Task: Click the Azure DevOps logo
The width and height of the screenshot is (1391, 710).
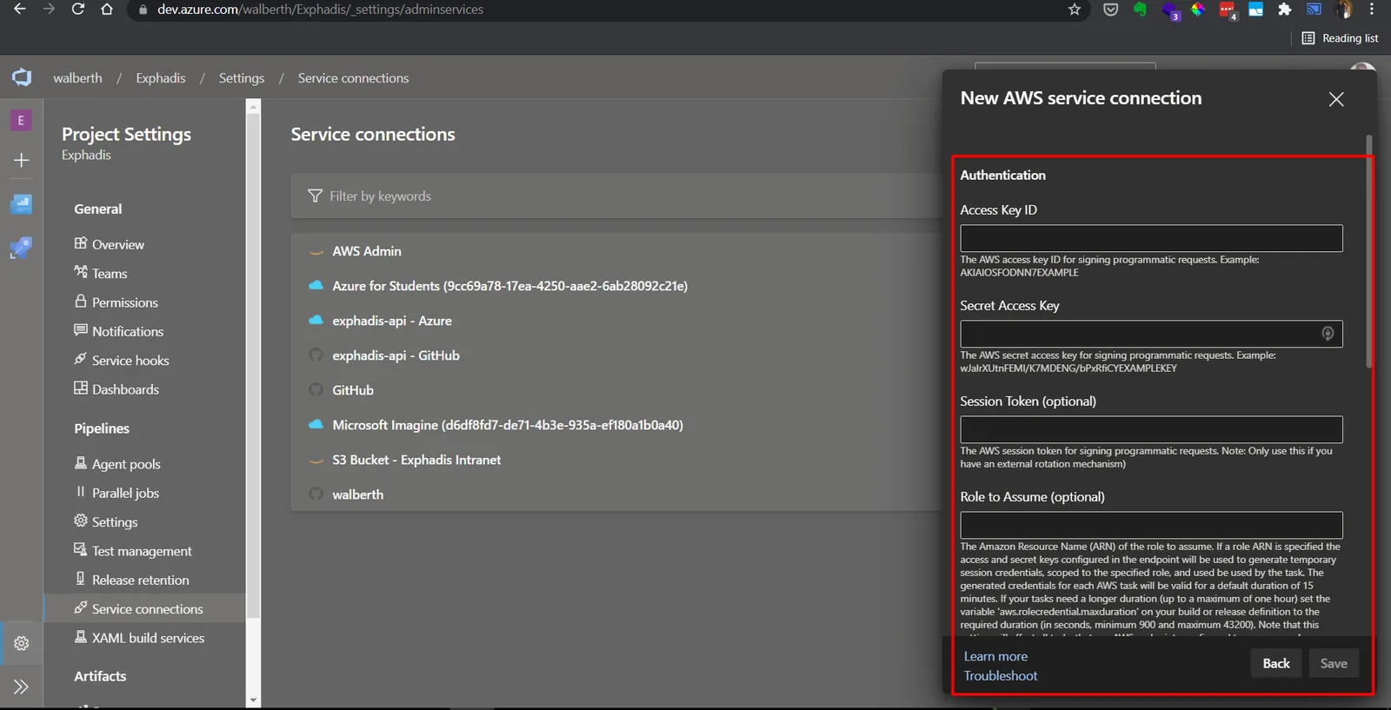Action: point(22,77)
